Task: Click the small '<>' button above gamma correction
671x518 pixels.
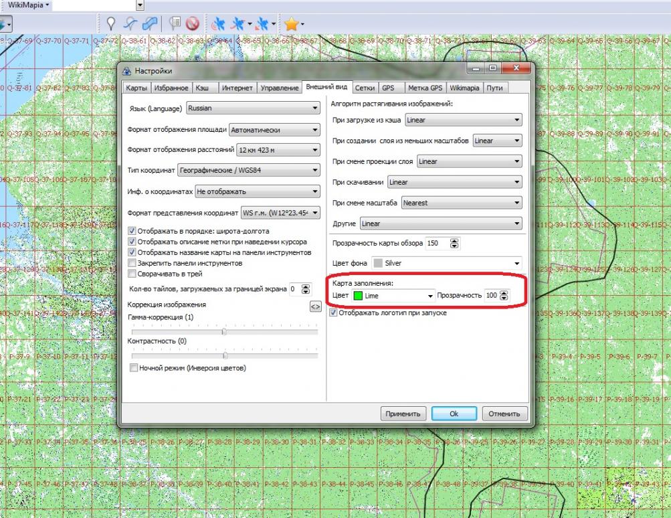Action: coord(315,307)
